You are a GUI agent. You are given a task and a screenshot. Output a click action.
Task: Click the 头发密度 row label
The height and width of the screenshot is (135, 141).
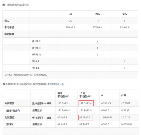click(x=9, y=103)
